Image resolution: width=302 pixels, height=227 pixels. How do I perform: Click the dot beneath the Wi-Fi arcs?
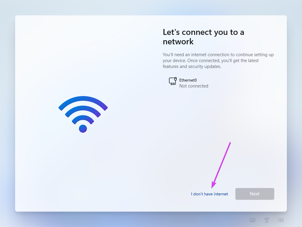tap(83, 129)
